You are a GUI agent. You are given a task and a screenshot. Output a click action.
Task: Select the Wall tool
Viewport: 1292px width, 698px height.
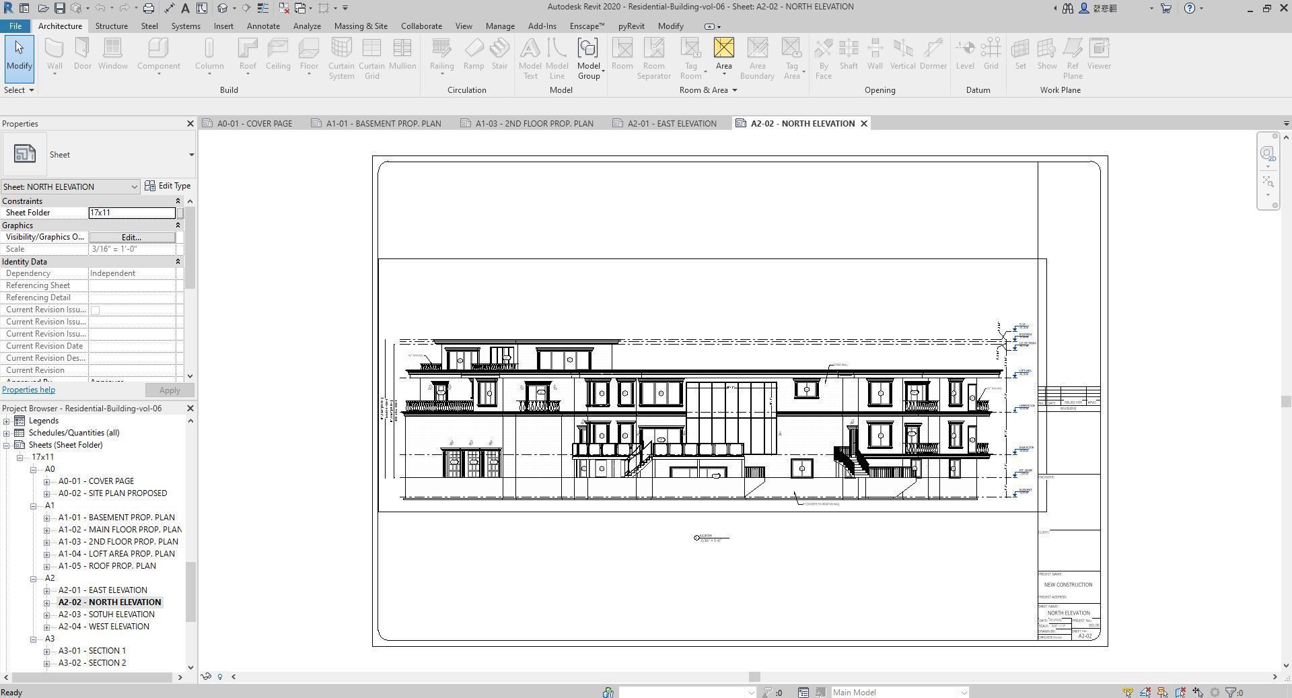point(55,55)
